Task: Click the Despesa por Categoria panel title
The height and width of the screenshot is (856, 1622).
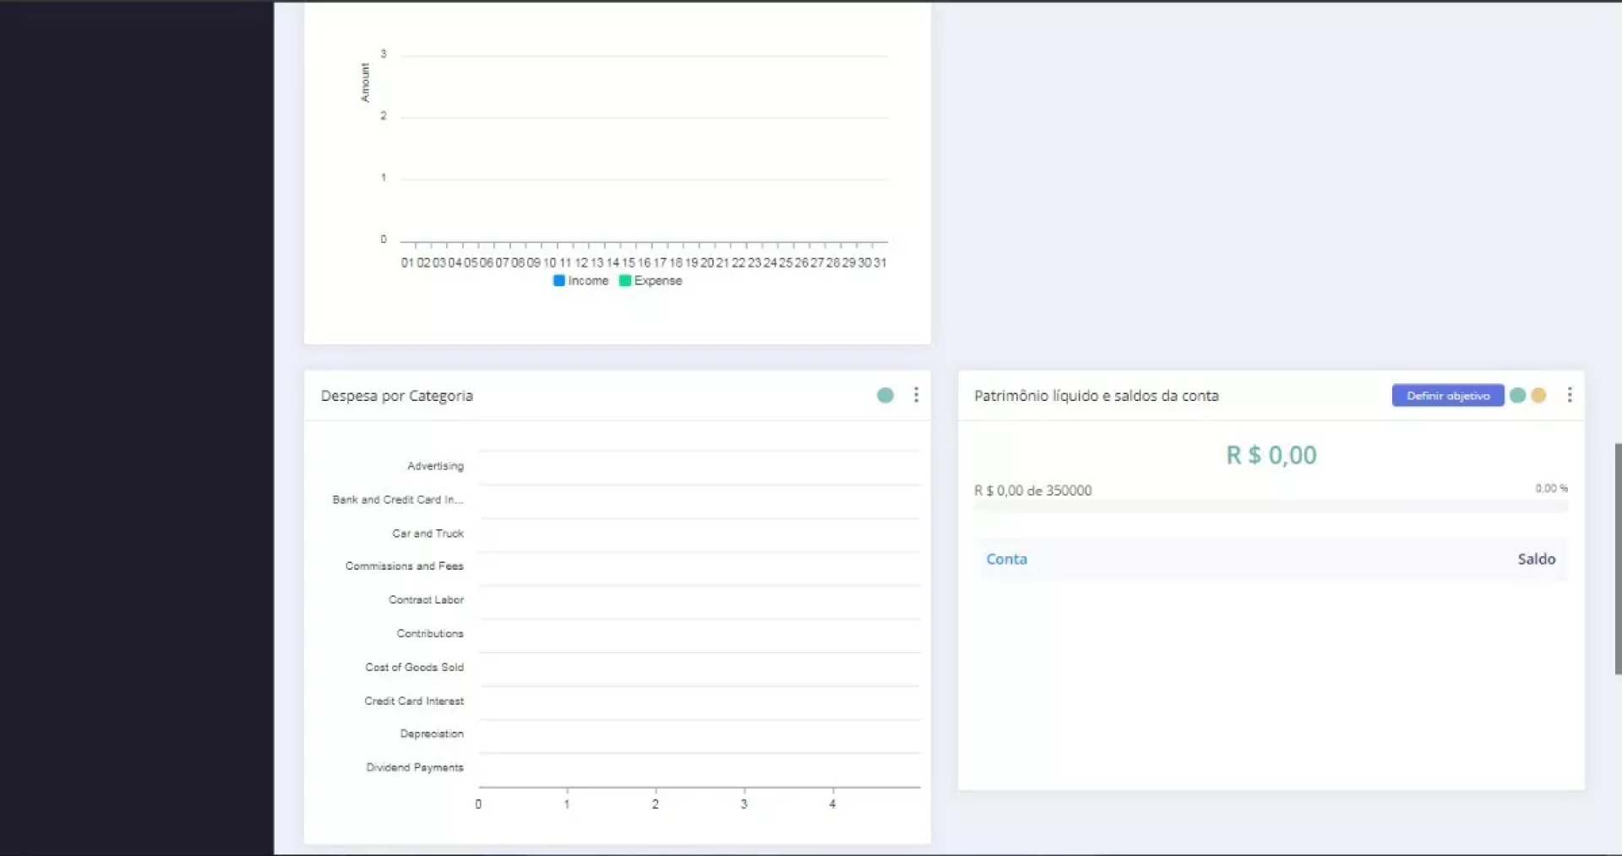Action: 396,396
